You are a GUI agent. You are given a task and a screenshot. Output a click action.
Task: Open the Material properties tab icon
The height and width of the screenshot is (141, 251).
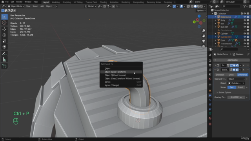(x=210, y=118)
